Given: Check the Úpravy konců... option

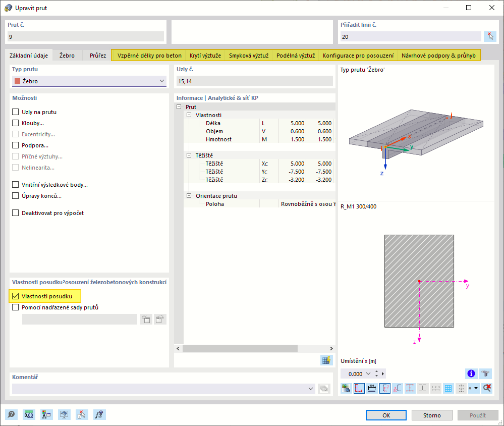Looking at the screenshot, I should [16, 195].
